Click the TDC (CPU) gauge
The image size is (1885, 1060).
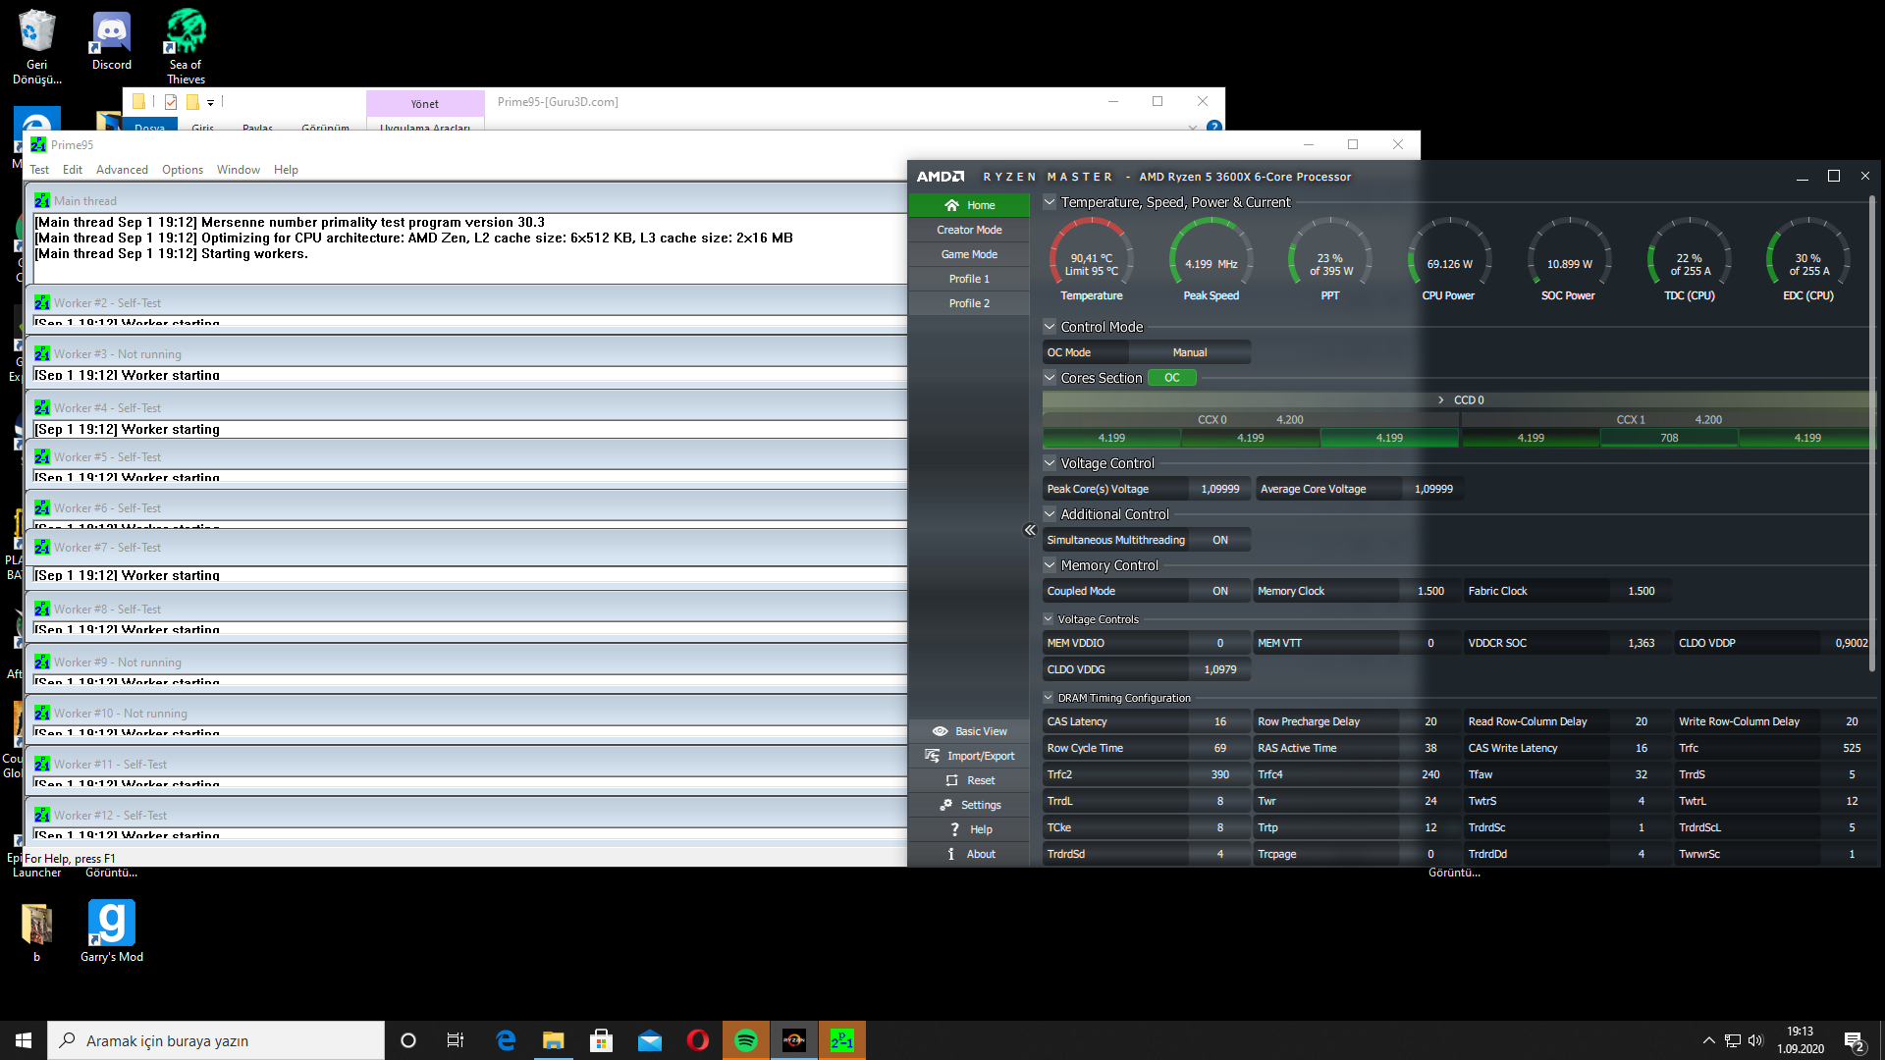coord(1690,260)
